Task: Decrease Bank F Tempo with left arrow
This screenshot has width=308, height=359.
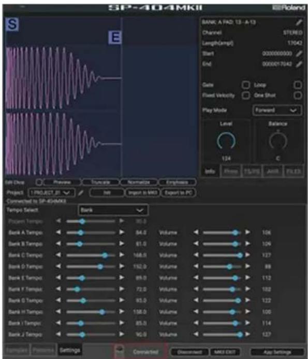Action: (58, 289)
